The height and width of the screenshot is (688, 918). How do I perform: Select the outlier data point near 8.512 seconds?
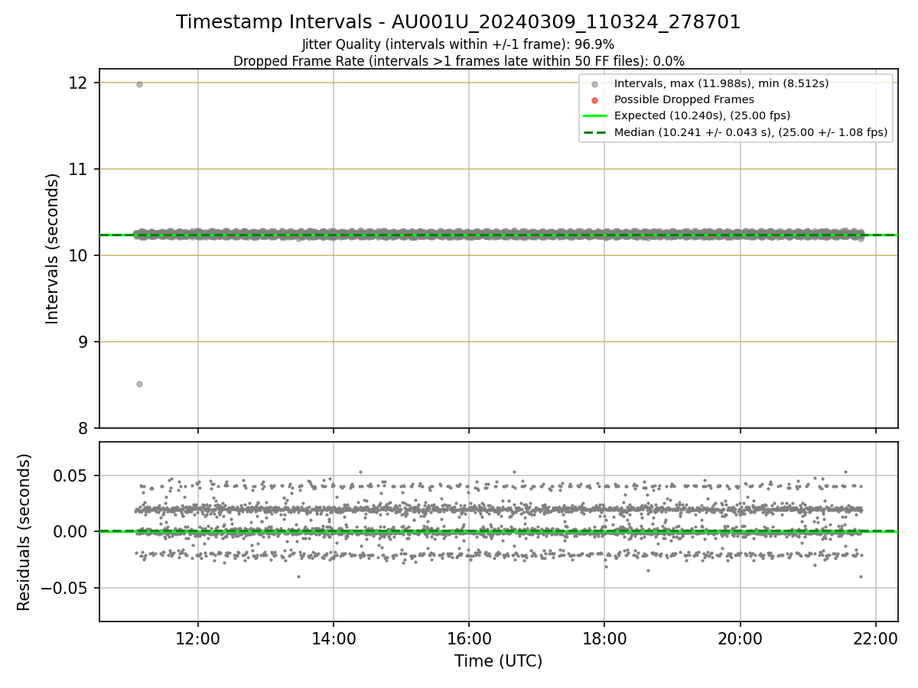click(x=139, y=384)
